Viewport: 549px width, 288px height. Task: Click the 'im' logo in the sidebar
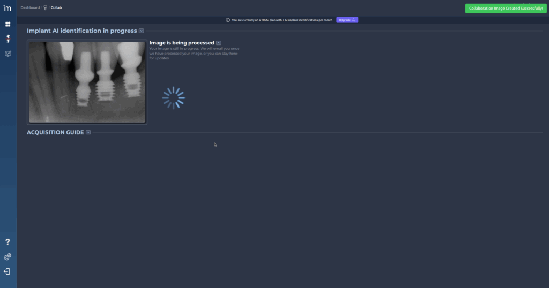[x=8, y=8]
